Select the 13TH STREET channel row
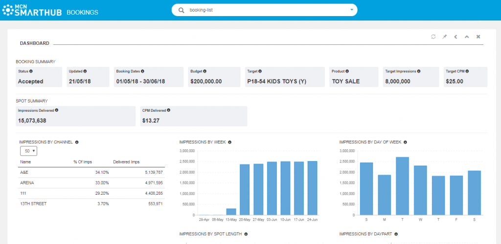501x244 pixels. pyautogui.click(x=91, y=203)
